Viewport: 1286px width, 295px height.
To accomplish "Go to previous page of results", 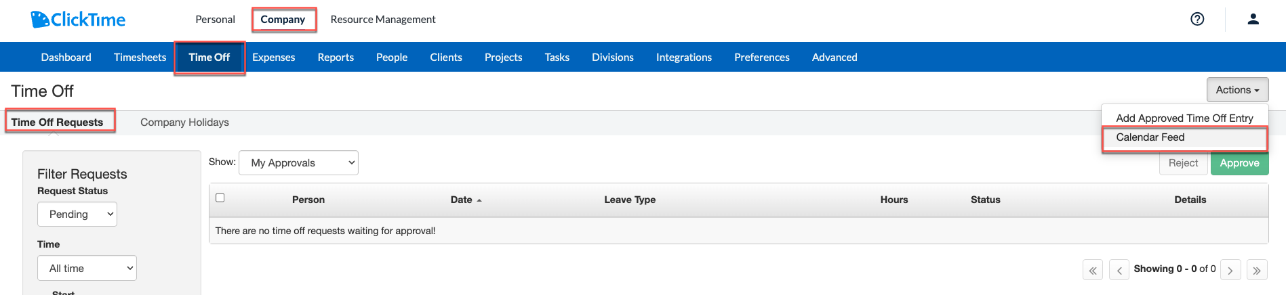I will point(1119,270).
